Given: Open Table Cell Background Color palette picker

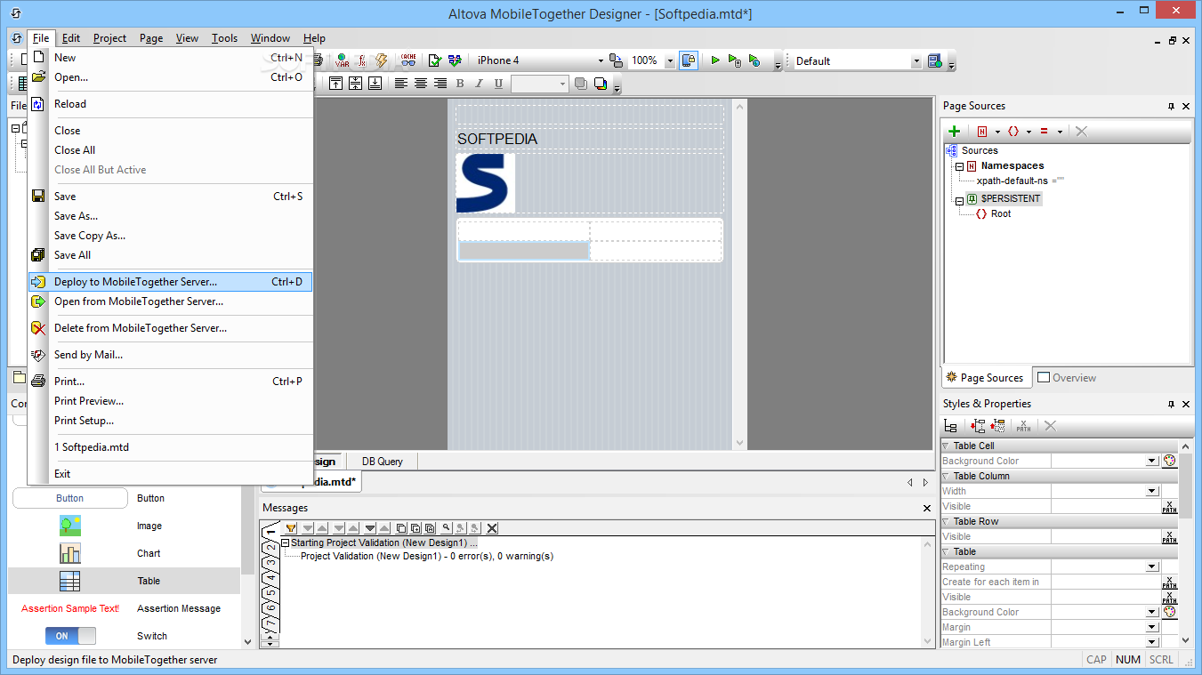Looking at the screenshot, I should 1170,461.
